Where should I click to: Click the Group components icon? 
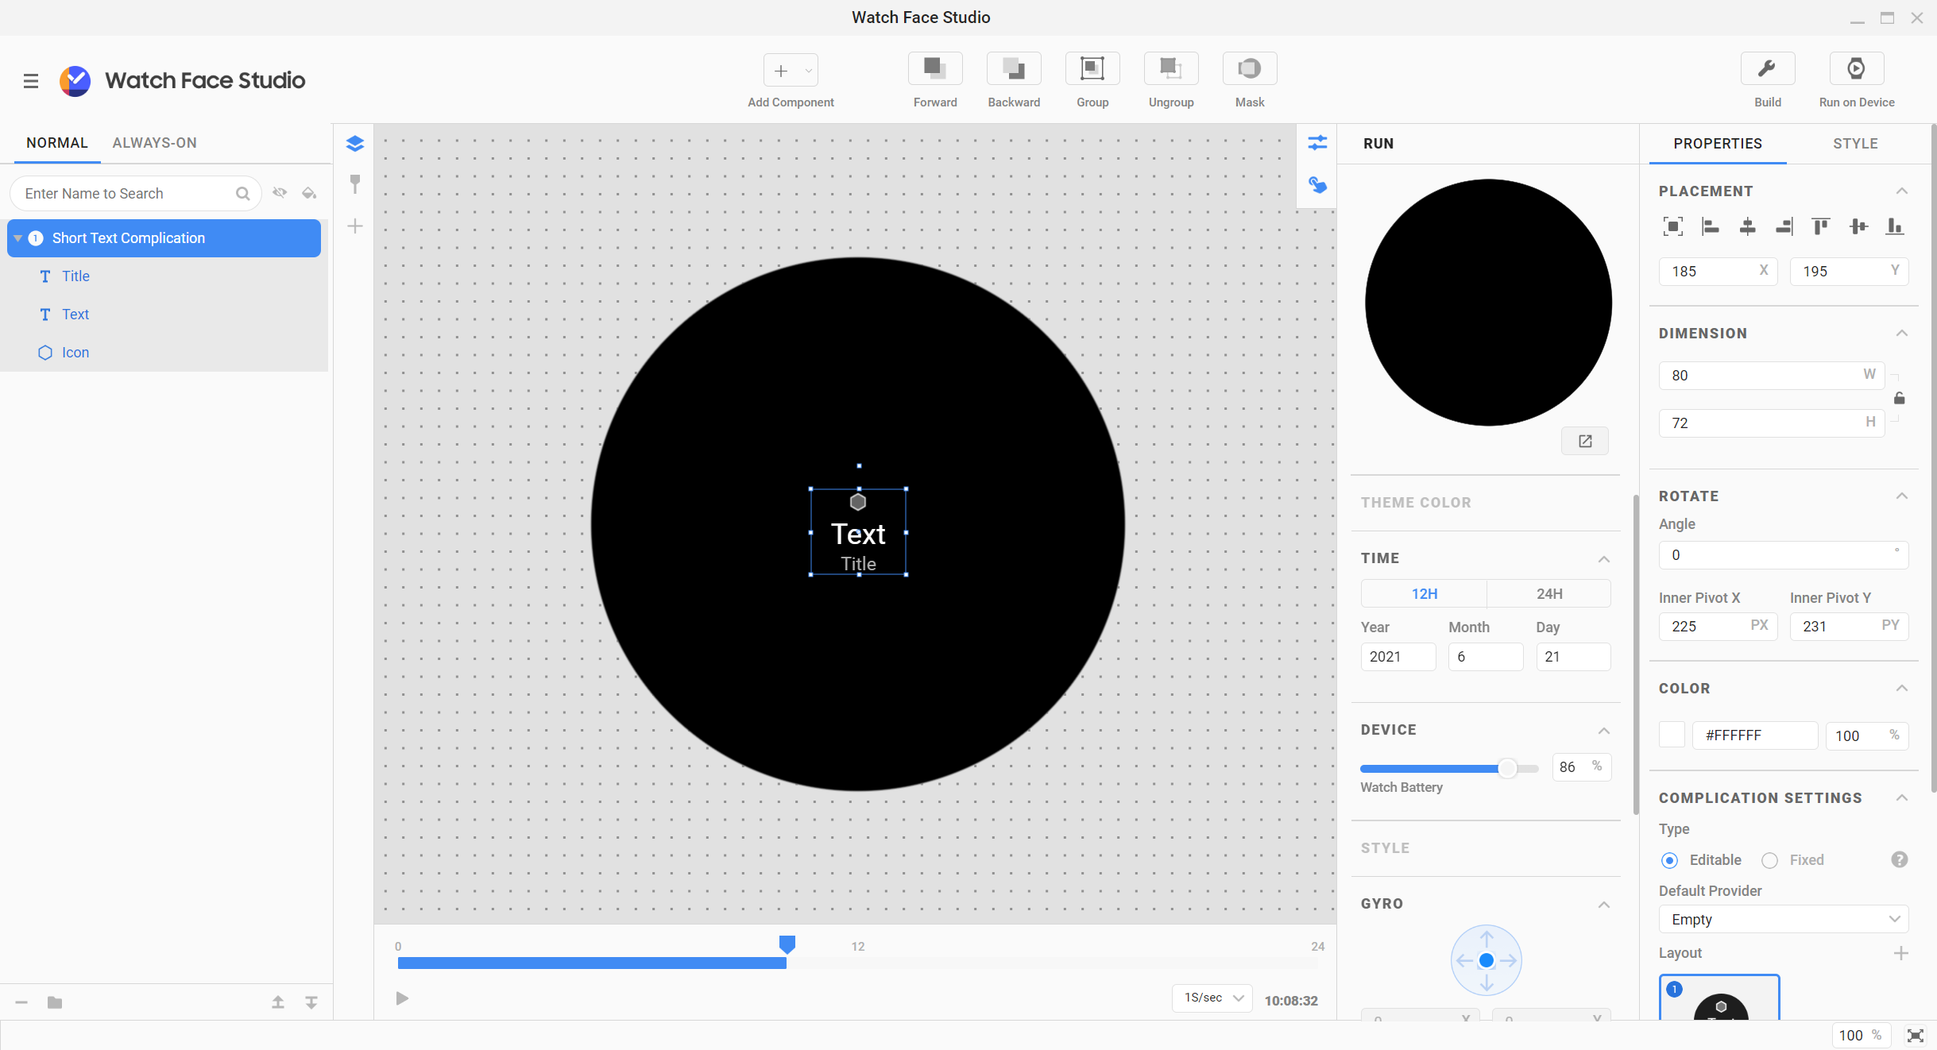[1092, 70]
